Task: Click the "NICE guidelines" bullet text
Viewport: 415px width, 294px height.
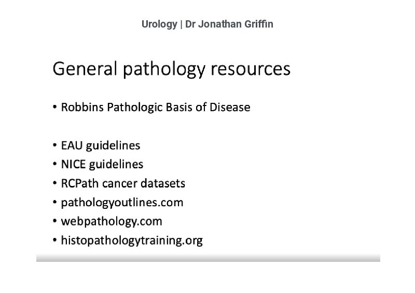Action: click(x=102, y=165)
